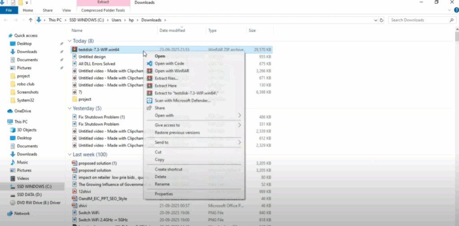
Task: Click testdisk-7.3-WIP.win64 archive icon
Action: click(74, 50)
